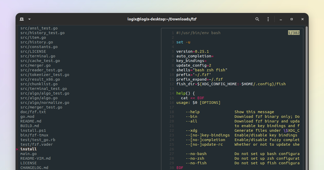Image resolution: width=324 pixels, height=170 pixels.
Task: Select src/reader_test.go entry
Action: 41,70
